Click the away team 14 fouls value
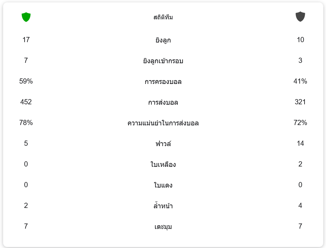 300,143
